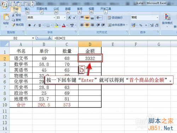The height and width of the screenshot is (133, 177).
Task: Select Center alignment icon
Action: click(87, 25)
